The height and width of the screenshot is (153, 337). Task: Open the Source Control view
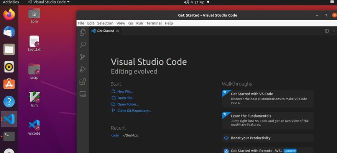point(82,57)
